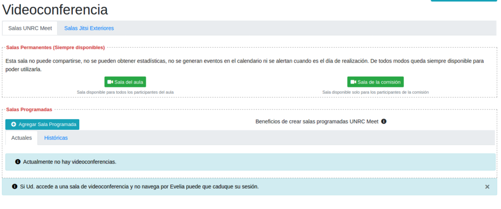This screenshot has width=501, height=209.
Task: Join the Sala de la comisión room
Action: [375, 82]
